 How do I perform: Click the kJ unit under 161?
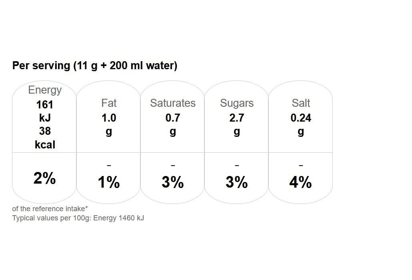(x=45, y=118)
